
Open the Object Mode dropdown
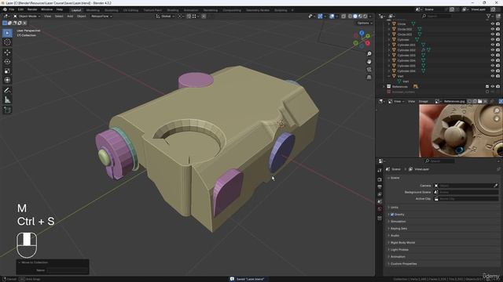click(27, 16)
